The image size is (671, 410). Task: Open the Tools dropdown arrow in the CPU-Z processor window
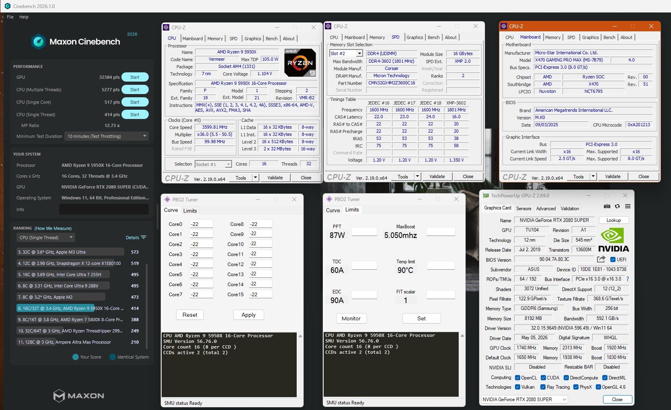click(x=255, y=178)
